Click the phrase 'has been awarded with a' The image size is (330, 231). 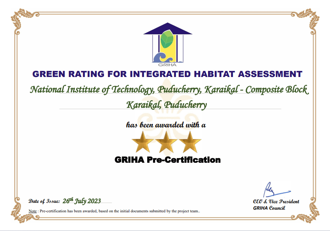[x=166, y=125]
